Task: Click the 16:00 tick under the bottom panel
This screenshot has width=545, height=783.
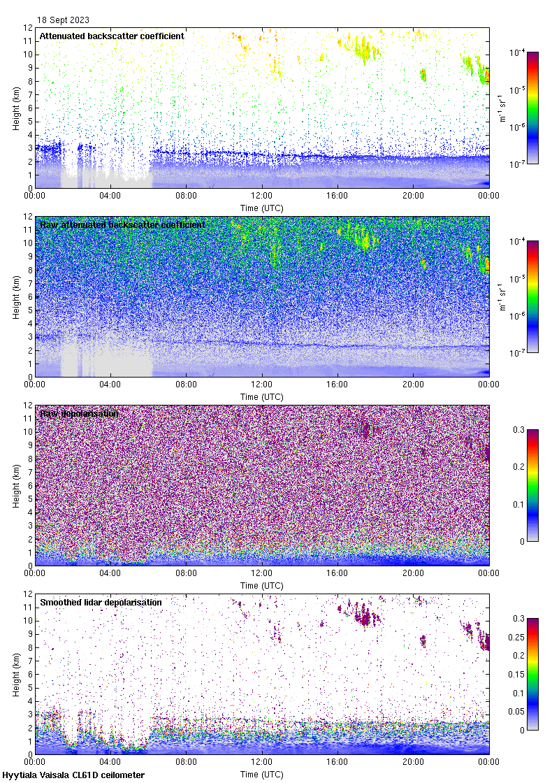Action: click(x=337, y=763)
